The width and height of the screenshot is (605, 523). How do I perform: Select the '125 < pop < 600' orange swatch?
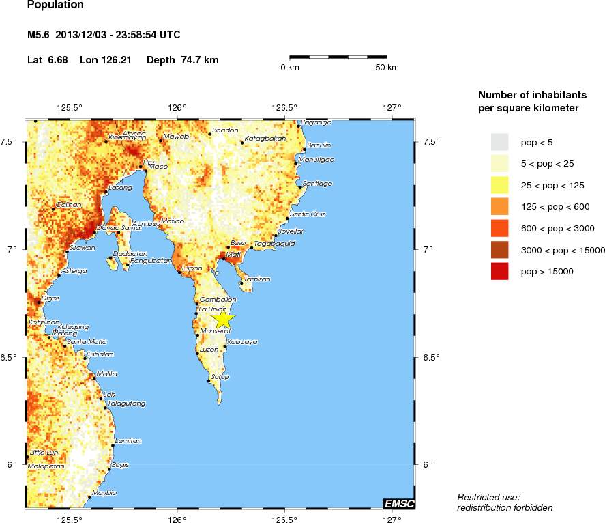[x=500, y=207]
